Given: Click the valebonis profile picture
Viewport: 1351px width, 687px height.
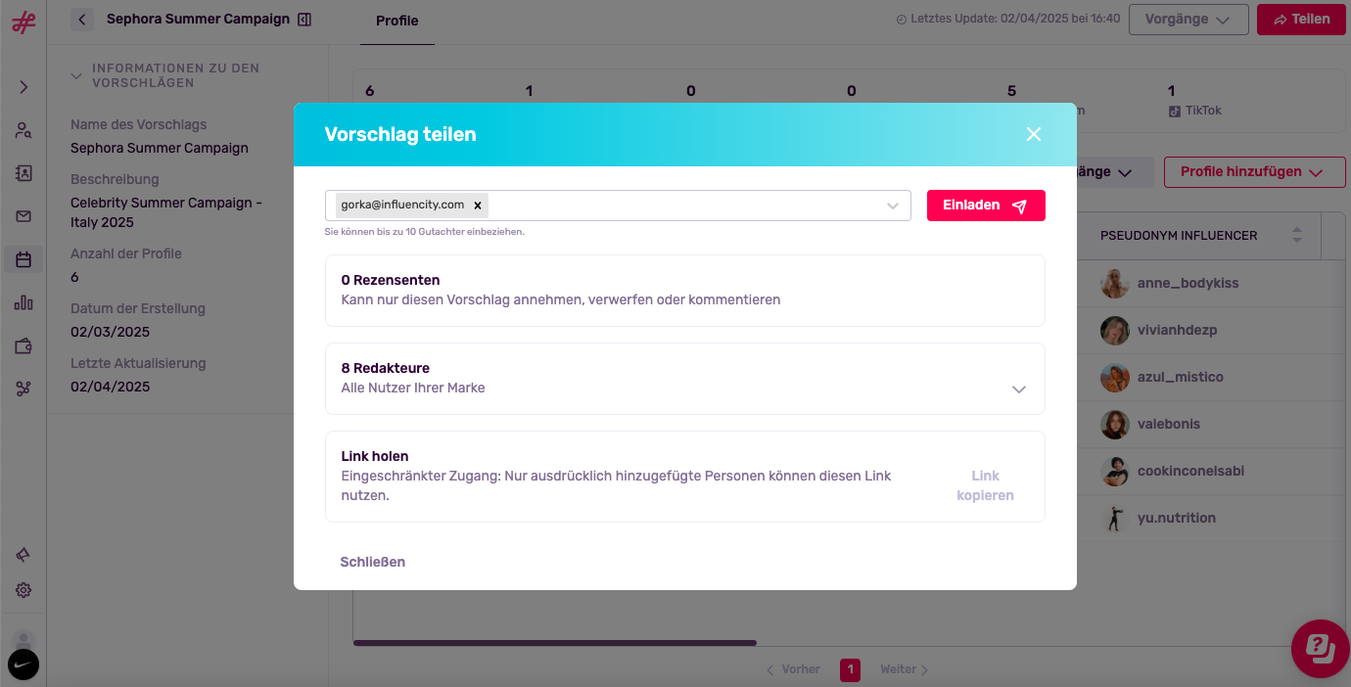Looking at the screenshot, I should coord(1115,424).
